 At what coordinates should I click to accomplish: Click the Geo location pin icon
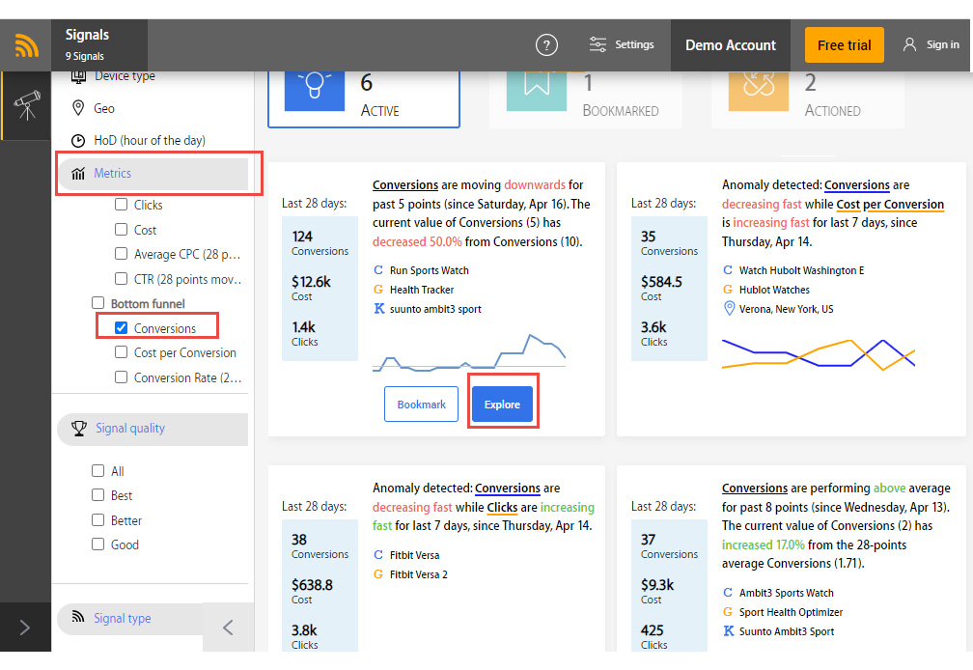coord(78,108)
